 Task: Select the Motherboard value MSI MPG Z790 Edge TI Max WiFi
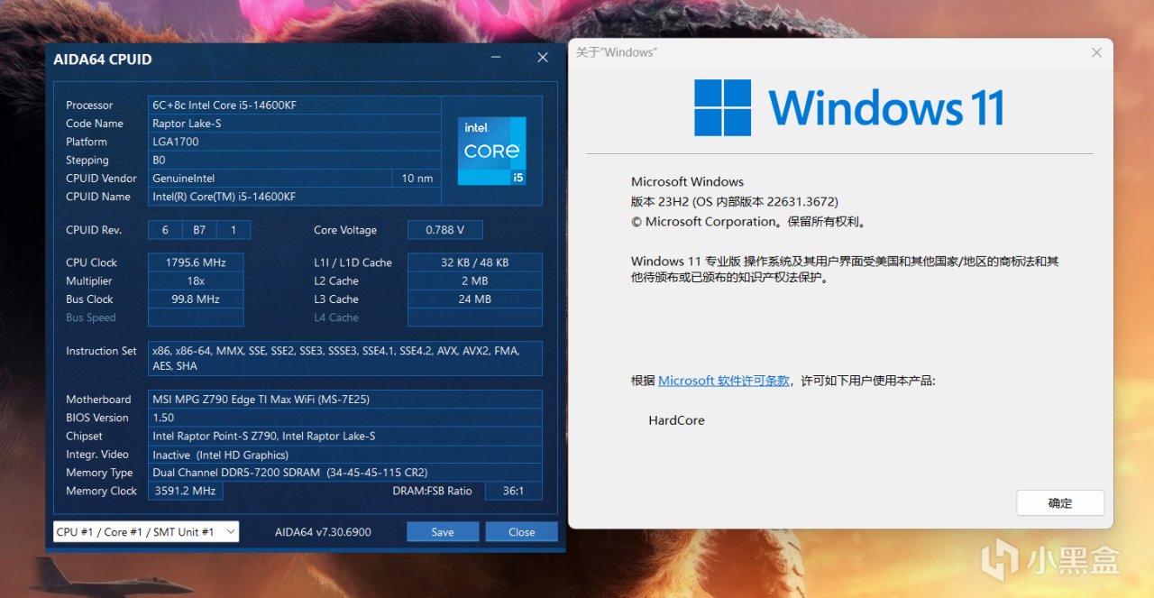pos(344,400)
